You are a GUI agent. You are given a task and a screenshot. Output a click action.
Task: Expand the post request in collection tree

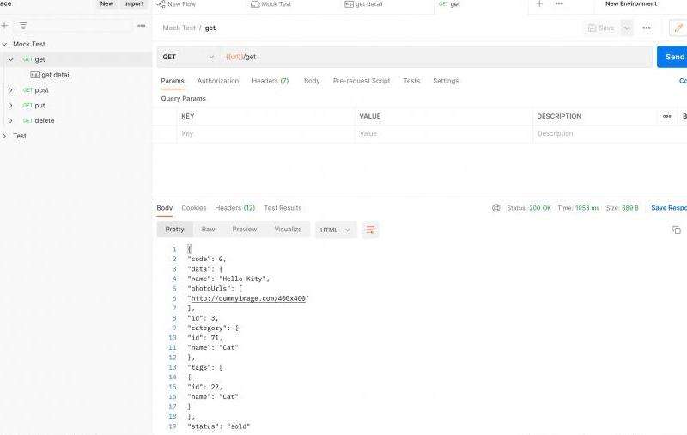11,90
